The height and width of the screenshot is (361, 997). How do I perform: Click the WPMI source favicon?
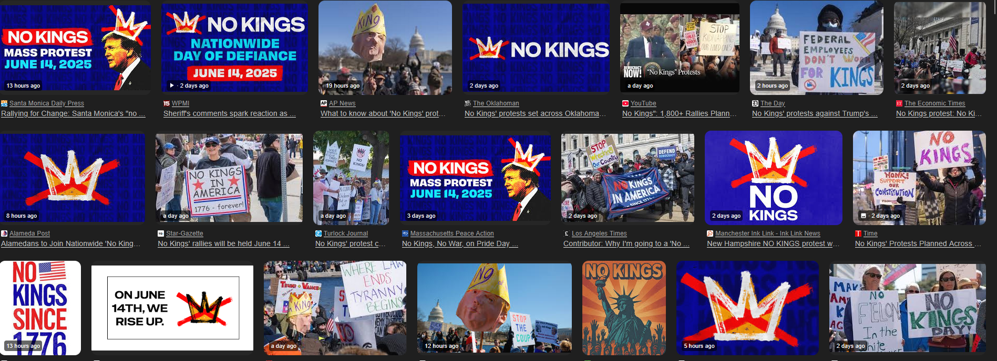click(167, 103)
